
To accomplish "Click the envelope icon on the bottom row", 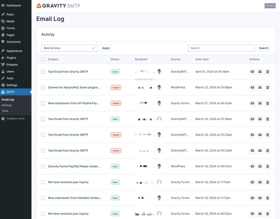I will pos(260,214).
